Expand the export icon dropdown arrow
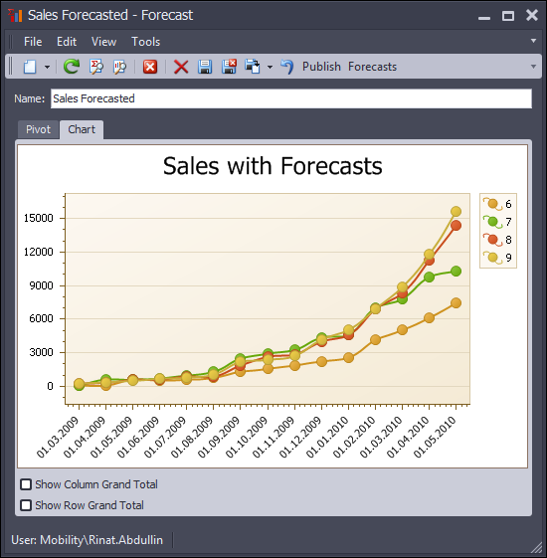 270,67
